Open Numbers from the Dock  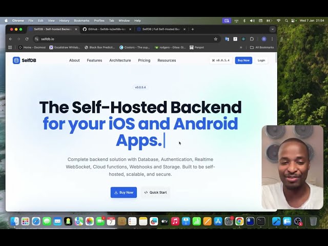pyautogui.click(x=197, y=221)
